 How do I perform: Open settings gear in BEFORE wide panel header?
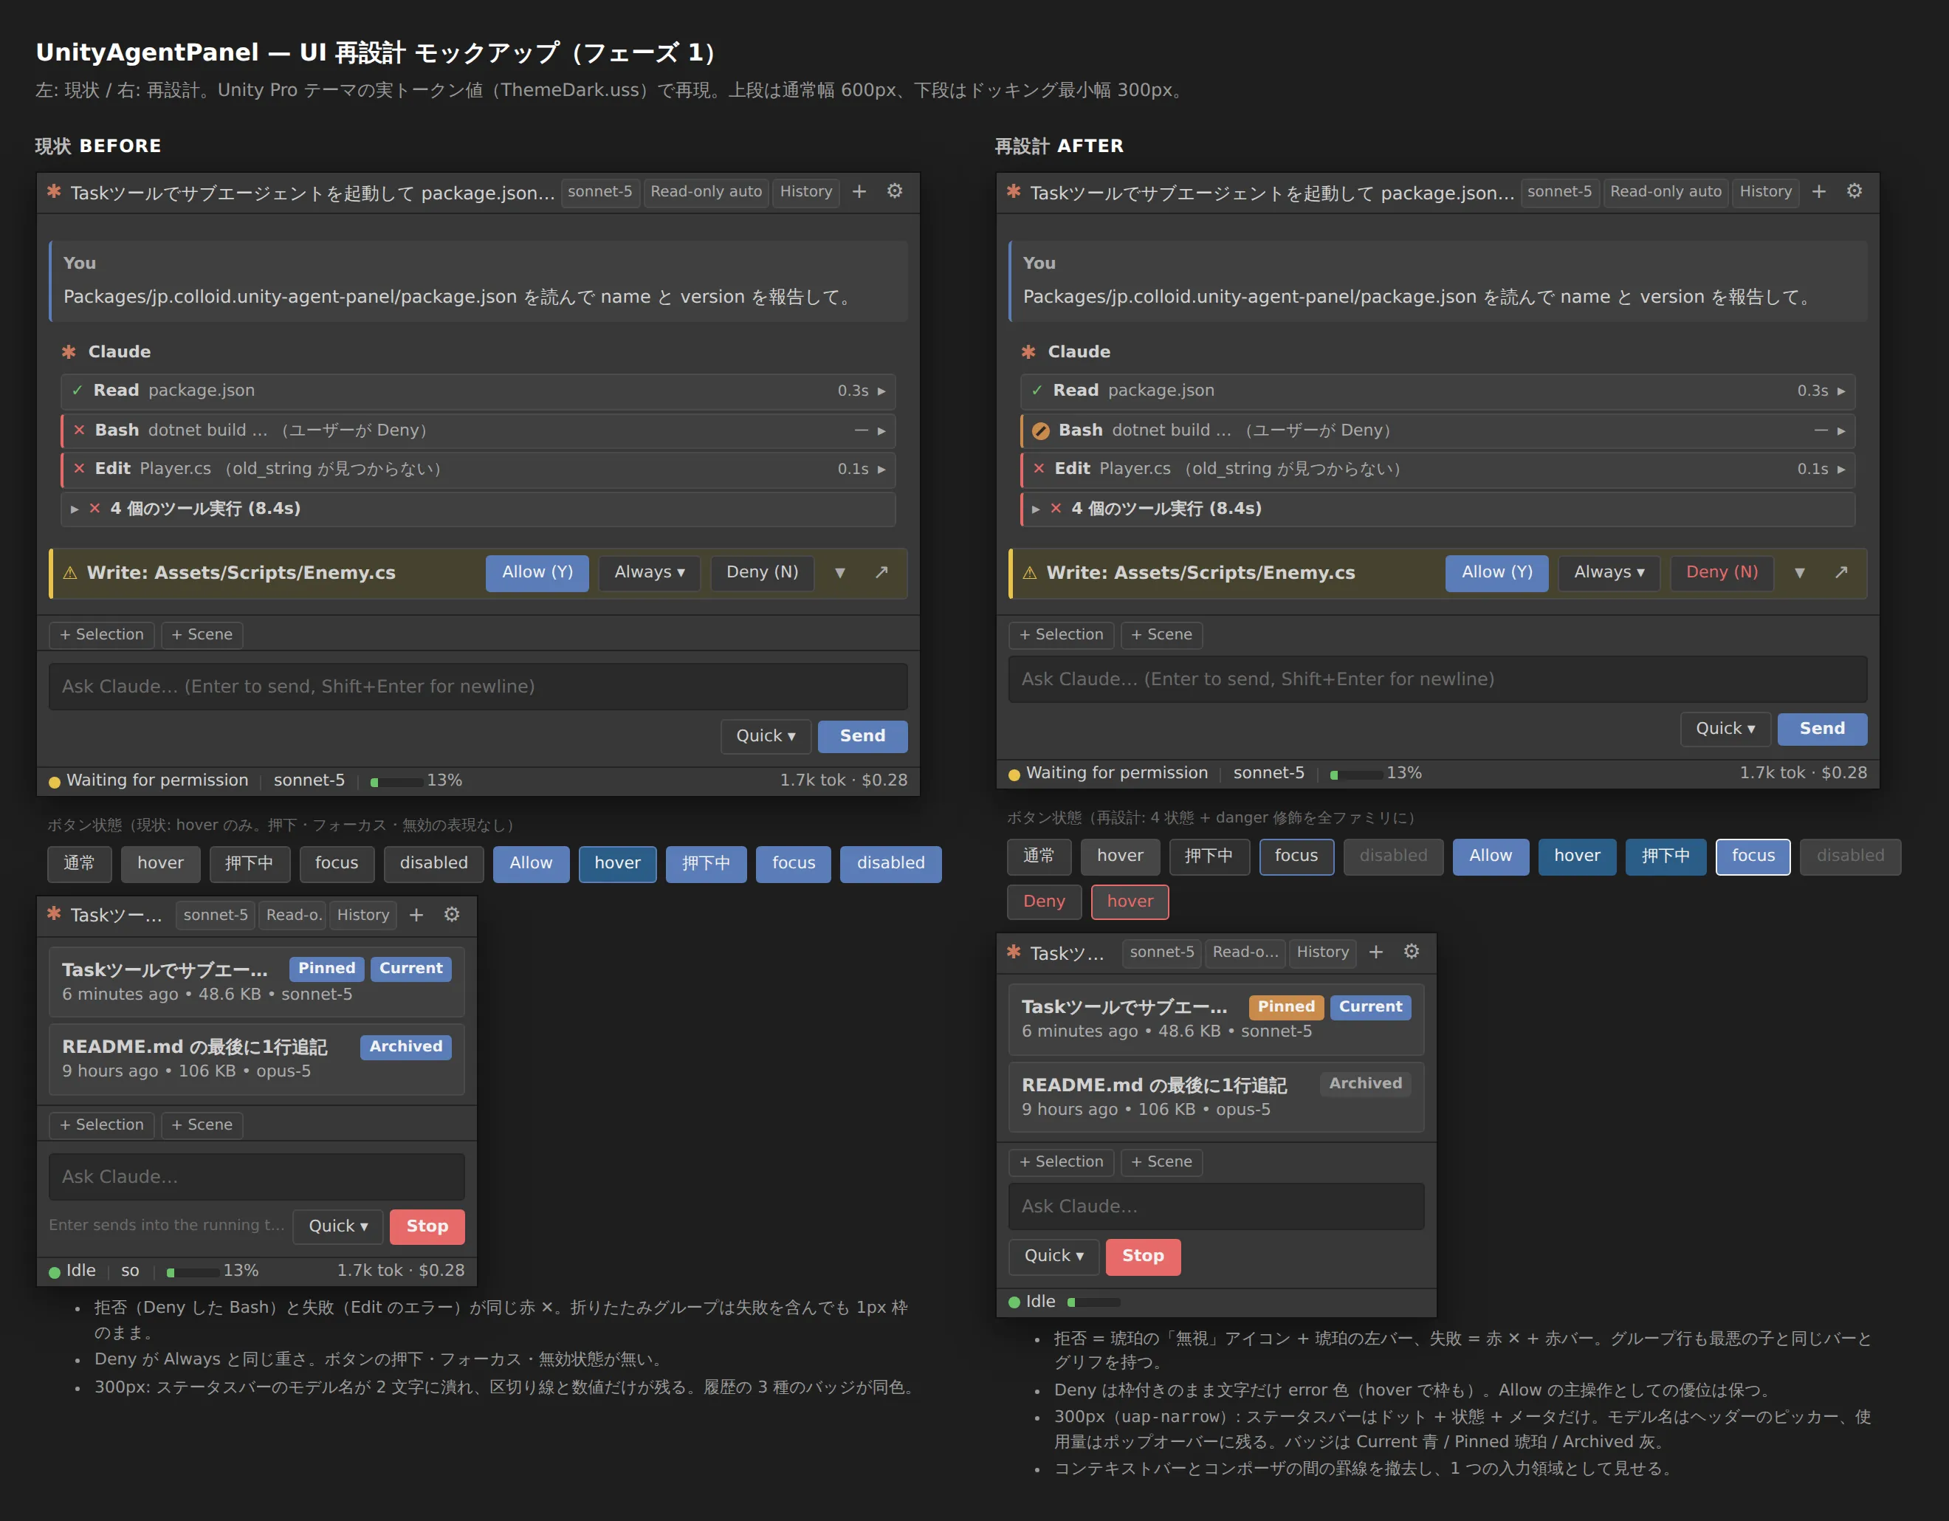894,192
